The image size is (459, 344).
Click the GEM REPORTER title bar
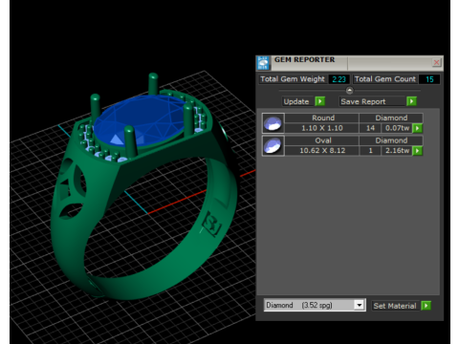[351, 62]
